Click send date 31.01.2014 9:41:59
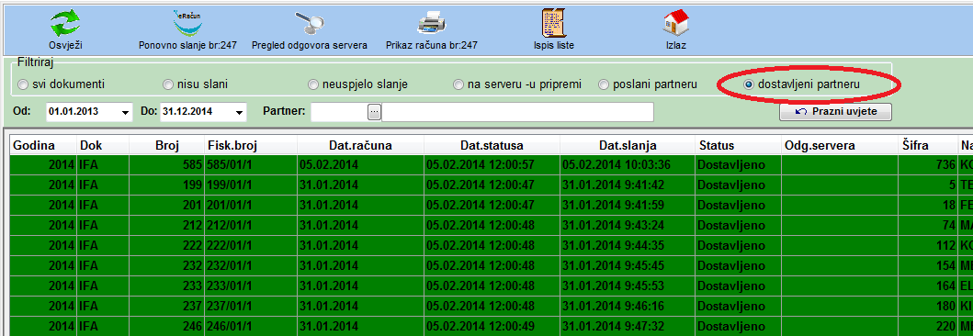 pos(628,206)
